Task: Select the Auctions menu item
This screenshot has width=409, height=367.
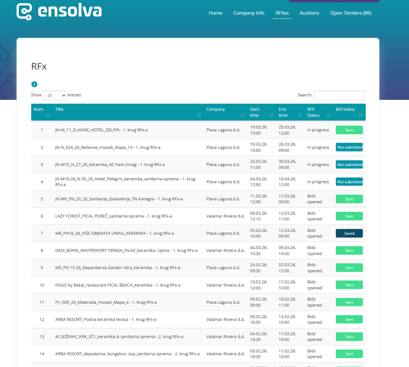Action: tap(309, 13)
